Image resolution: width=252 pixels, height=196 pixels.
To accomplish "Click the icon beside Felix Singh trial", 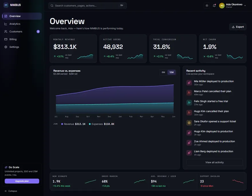I will [x=189, y=103].
